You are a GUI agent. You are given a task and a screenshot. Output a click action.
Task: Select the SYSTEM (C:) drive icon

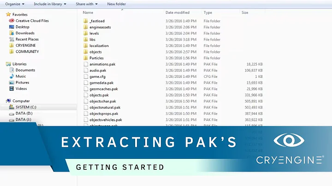point(11,107)
